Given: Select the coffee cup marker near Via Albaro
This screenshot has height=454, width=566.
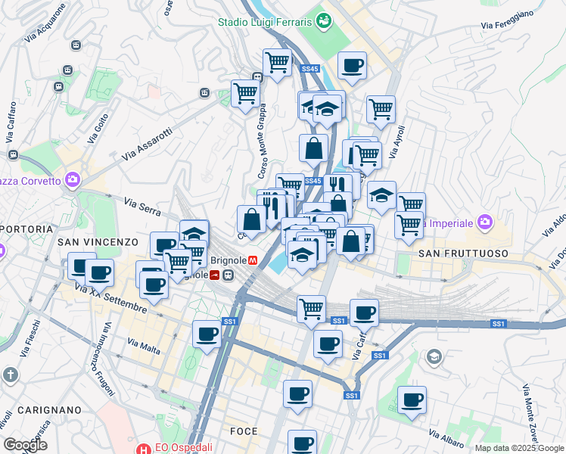Looking at the screenshot, I should pyautogui.click(x=412, y=400).
